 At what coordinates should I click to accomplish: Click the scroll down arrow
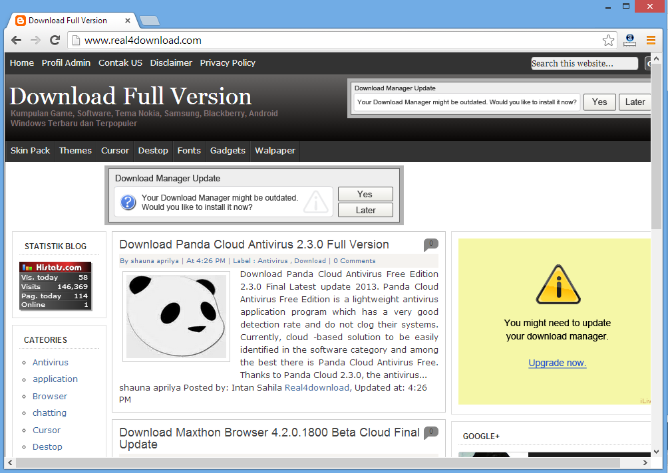coord(656,452)
